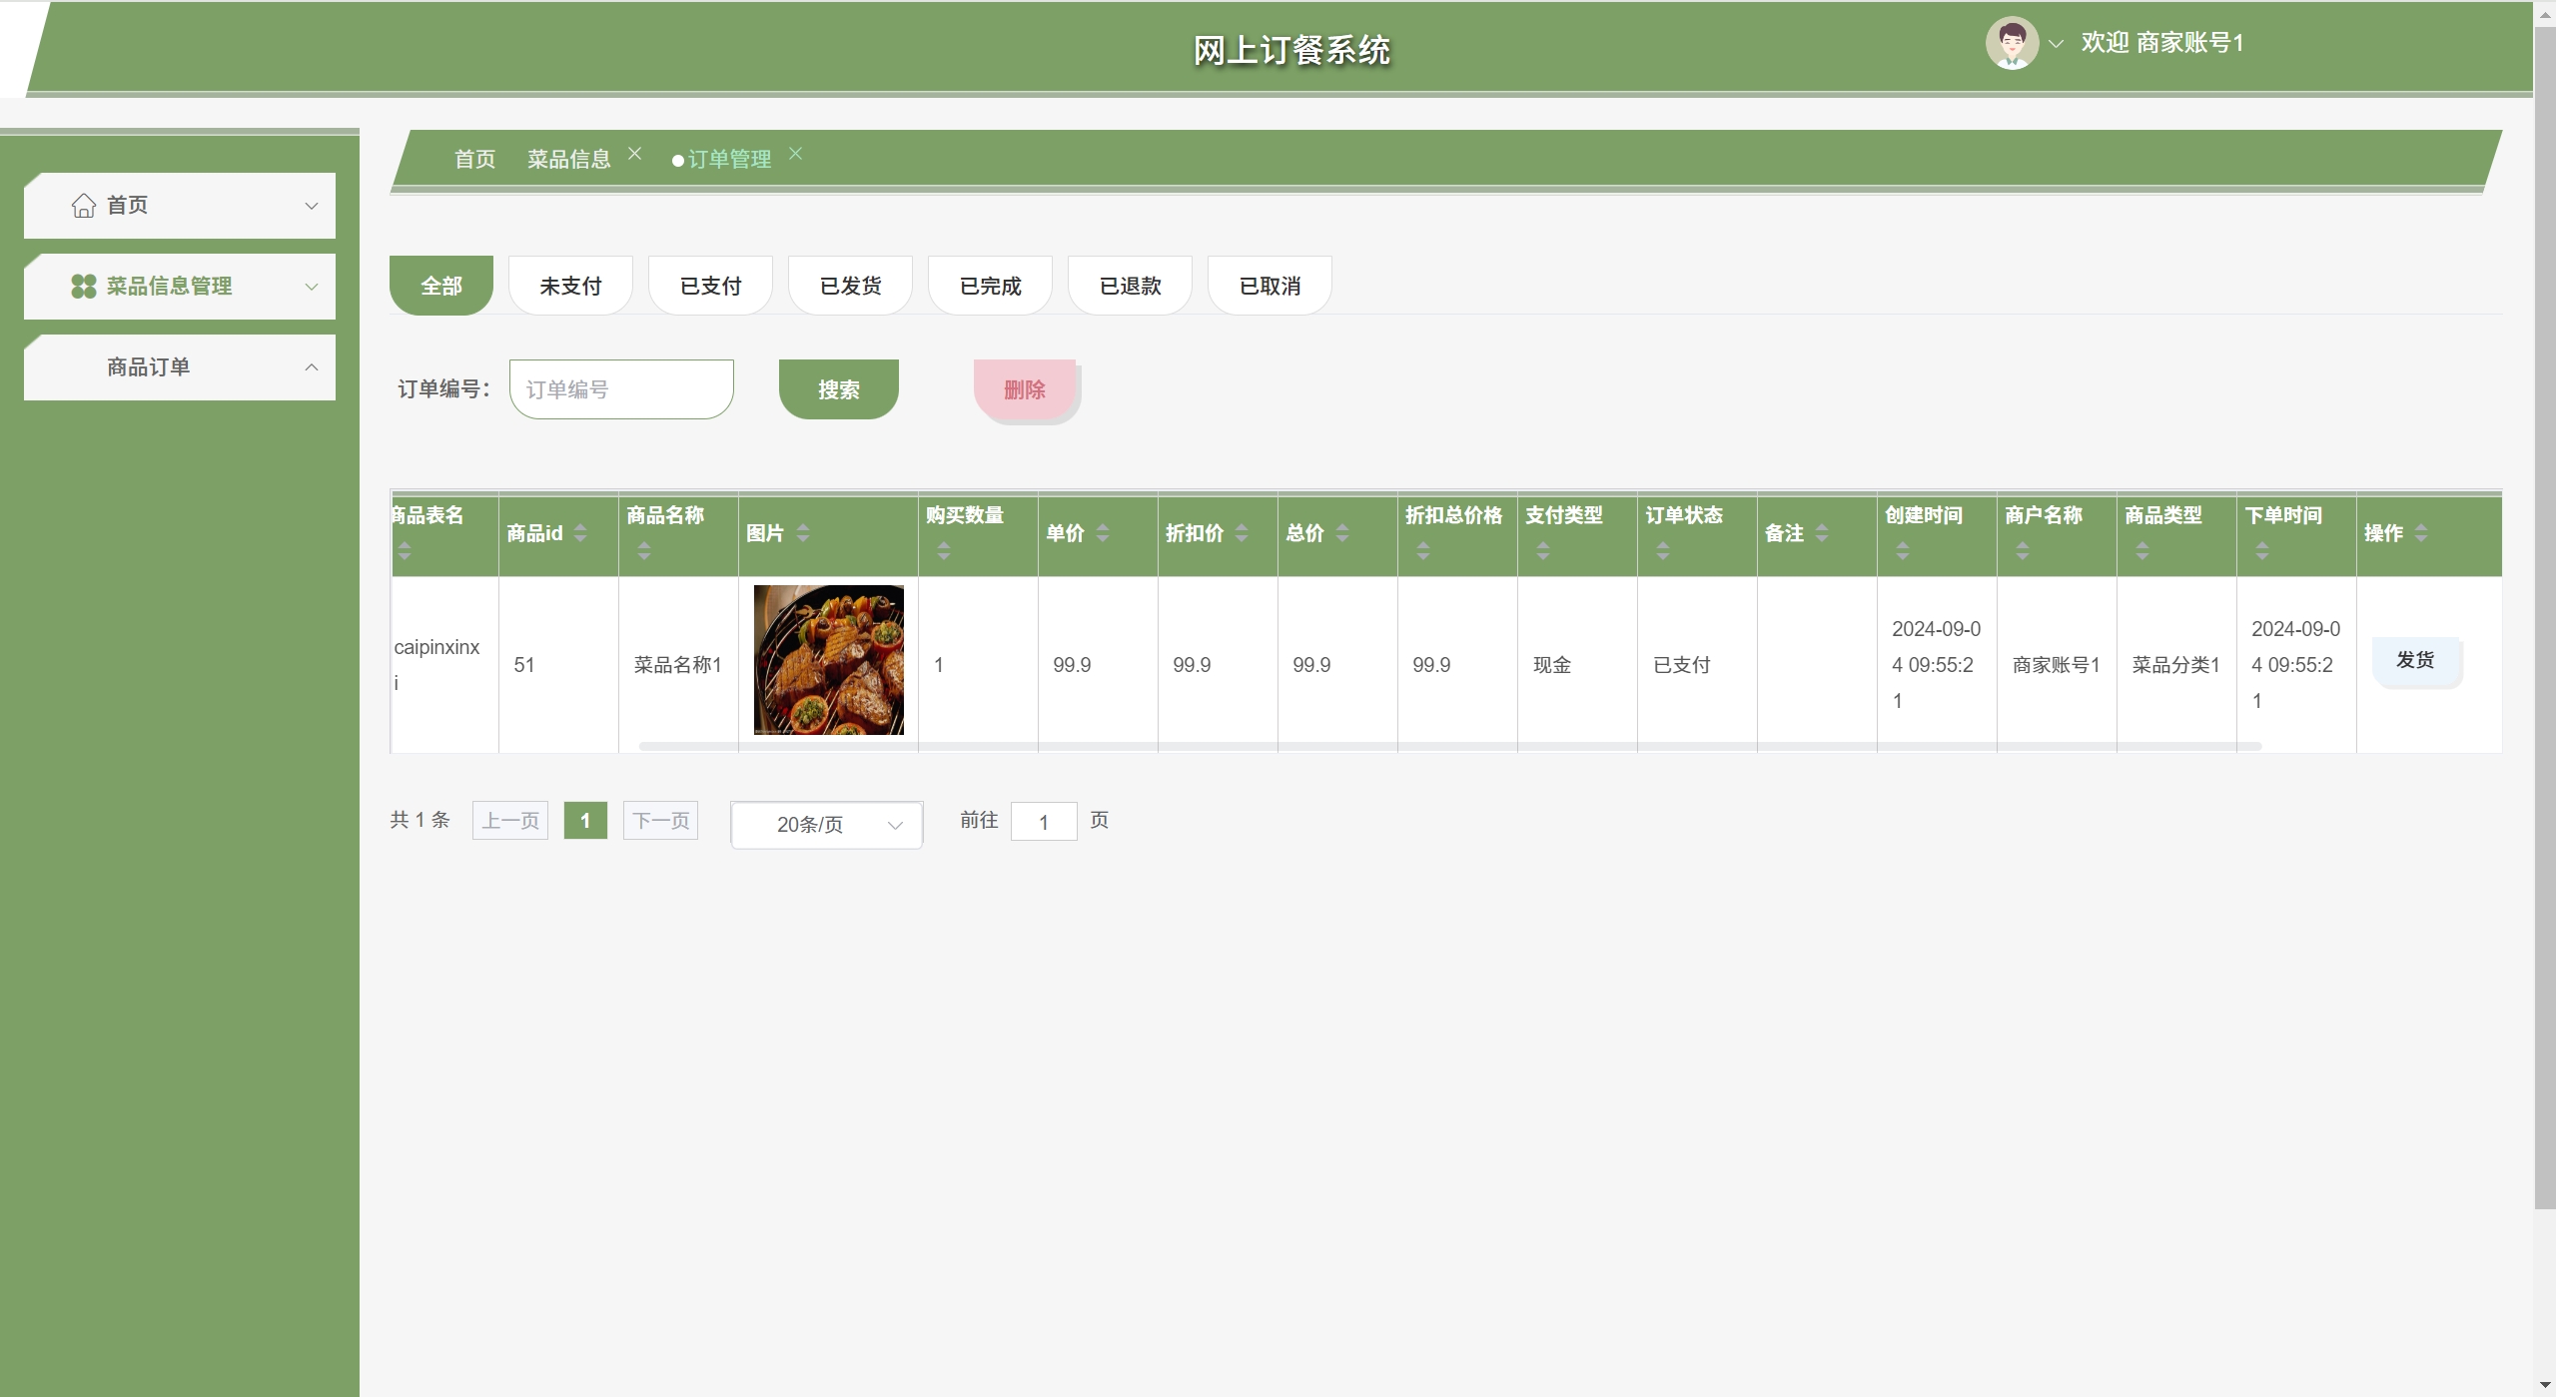Close the 菜品信息 tab
The height and width of the screenshot is (1397, 2556).
click(634, 154)
